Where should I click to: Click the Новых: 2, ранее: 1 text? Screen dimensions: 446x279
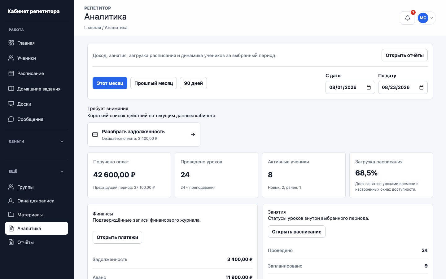[284, 188]
